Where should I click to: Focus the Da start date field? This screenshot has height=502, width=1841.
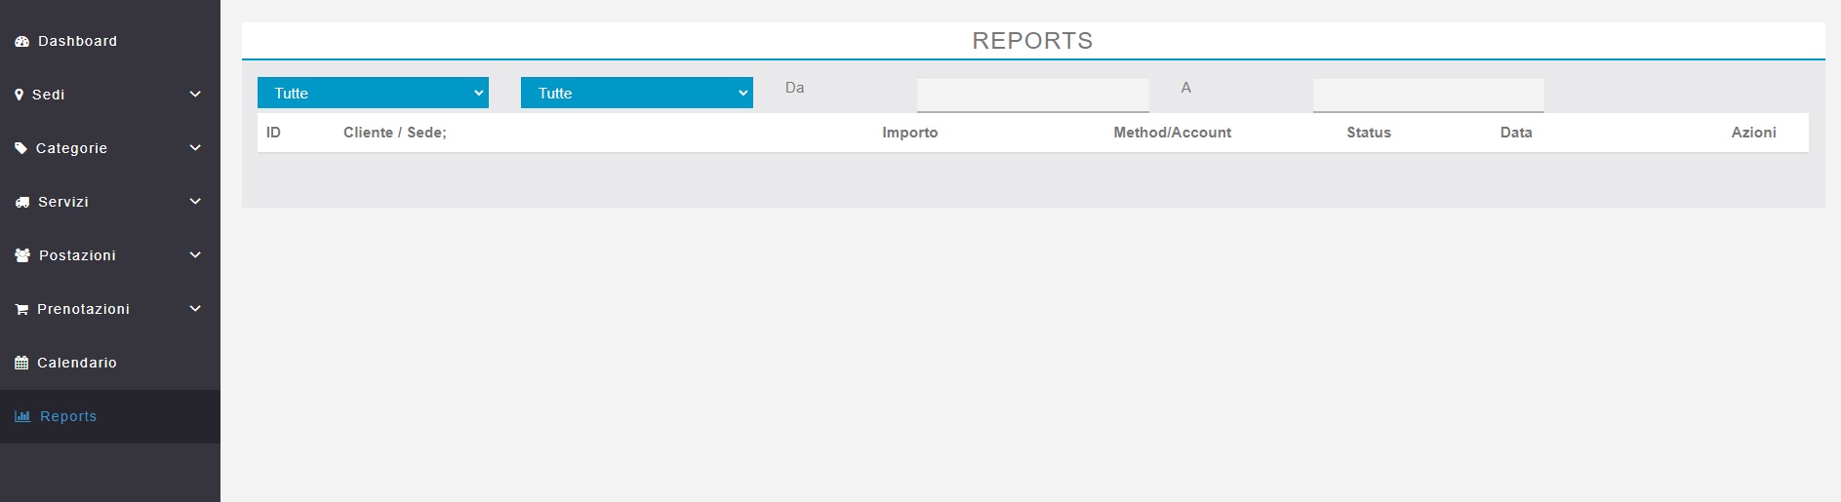coord(1032,95)
